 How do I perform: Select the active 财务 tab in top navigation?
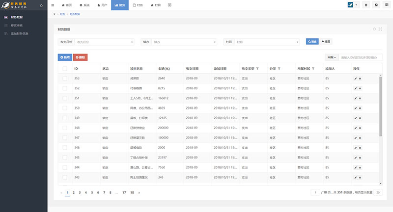pyautogui.click(x=120, y=5)
